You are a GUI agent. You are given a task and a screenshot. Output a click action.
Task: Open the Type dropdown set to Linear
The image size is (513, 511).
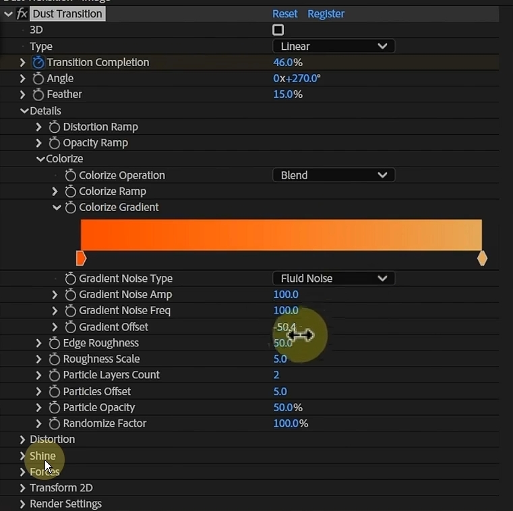coord(334,46)
